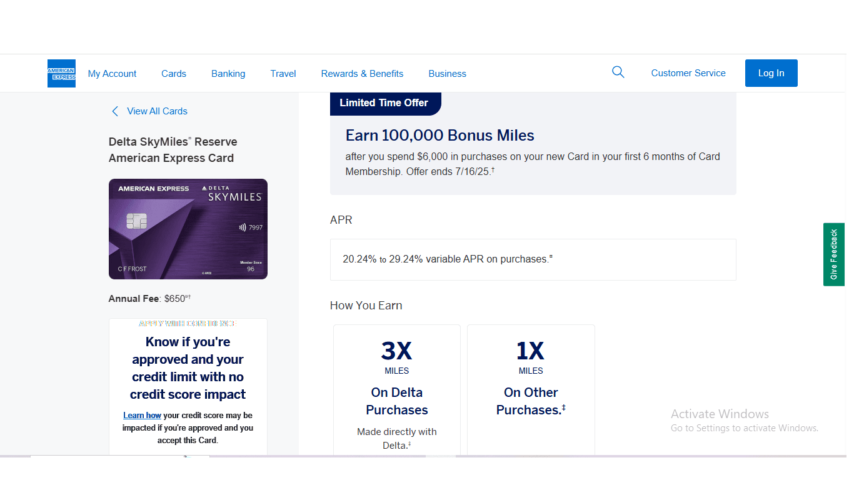Go to Customer Service
The height and width of the screenshot is (480, 854).
[688, 72]
